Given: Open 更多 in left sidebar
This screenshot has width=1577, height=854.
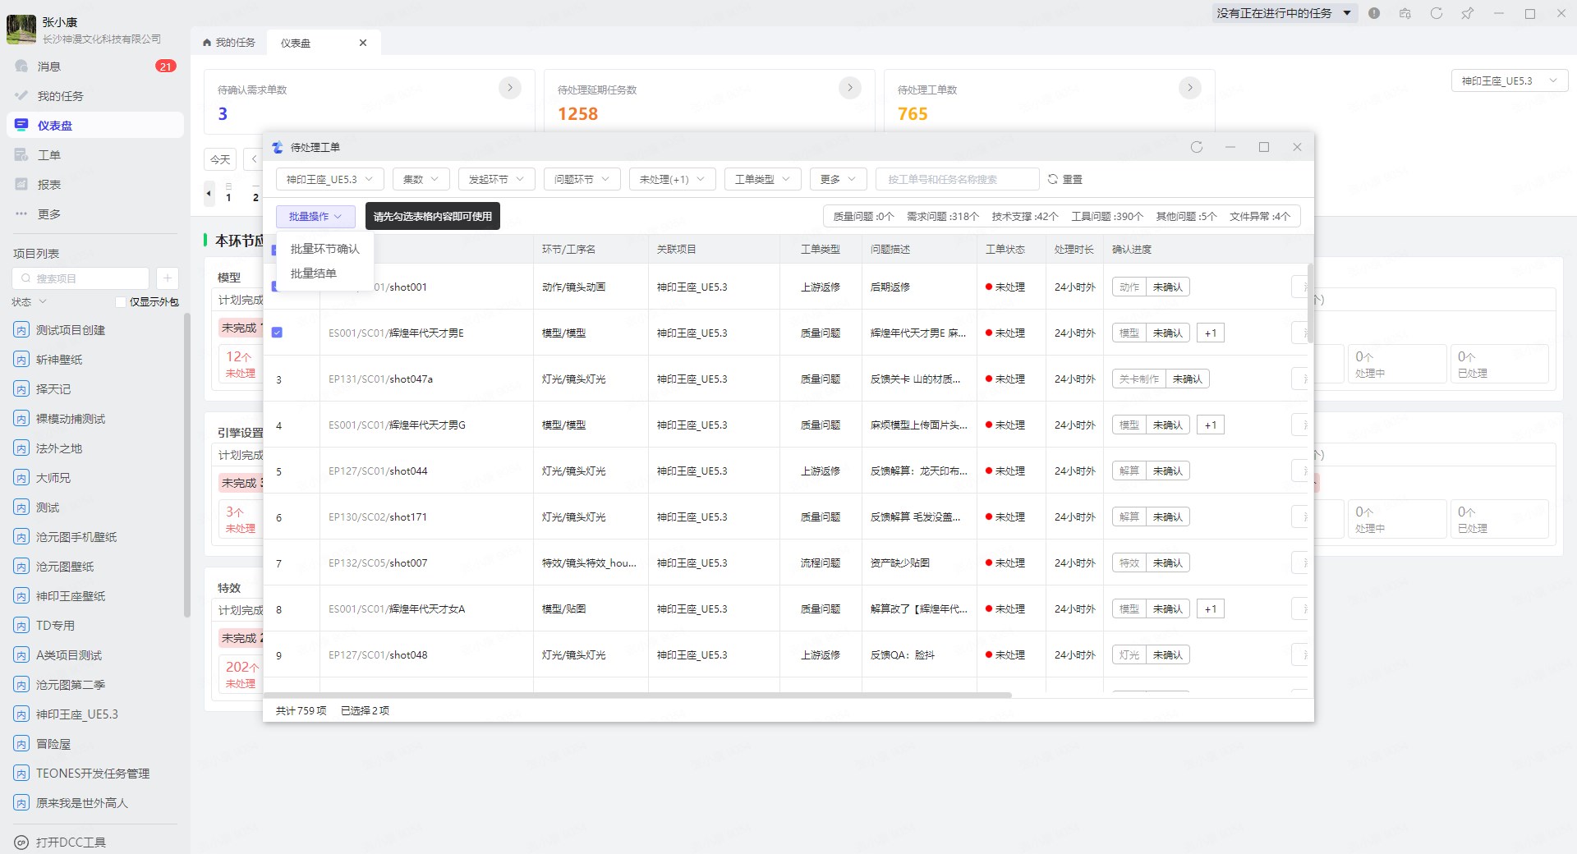Looking at the screenshot, I should (94, 214).
